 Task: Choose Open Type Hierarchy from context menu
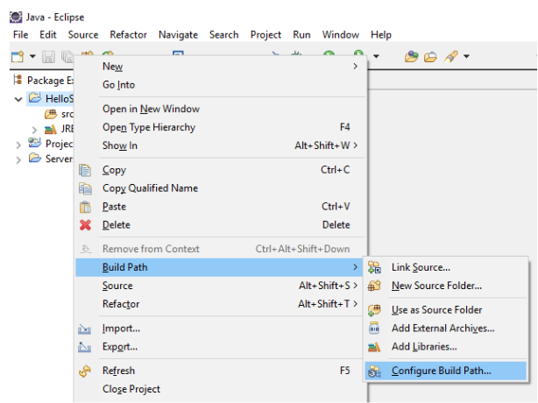pyautogui.click(x=149, y=127)
